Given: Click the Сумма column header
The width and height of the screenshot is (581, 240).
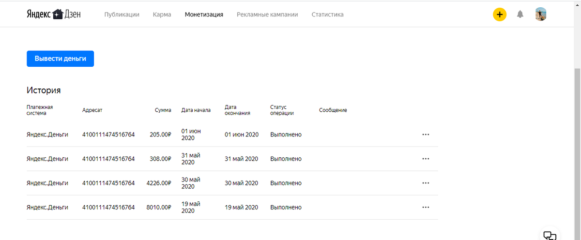Looking at the screenshot, I should [163, 110].
